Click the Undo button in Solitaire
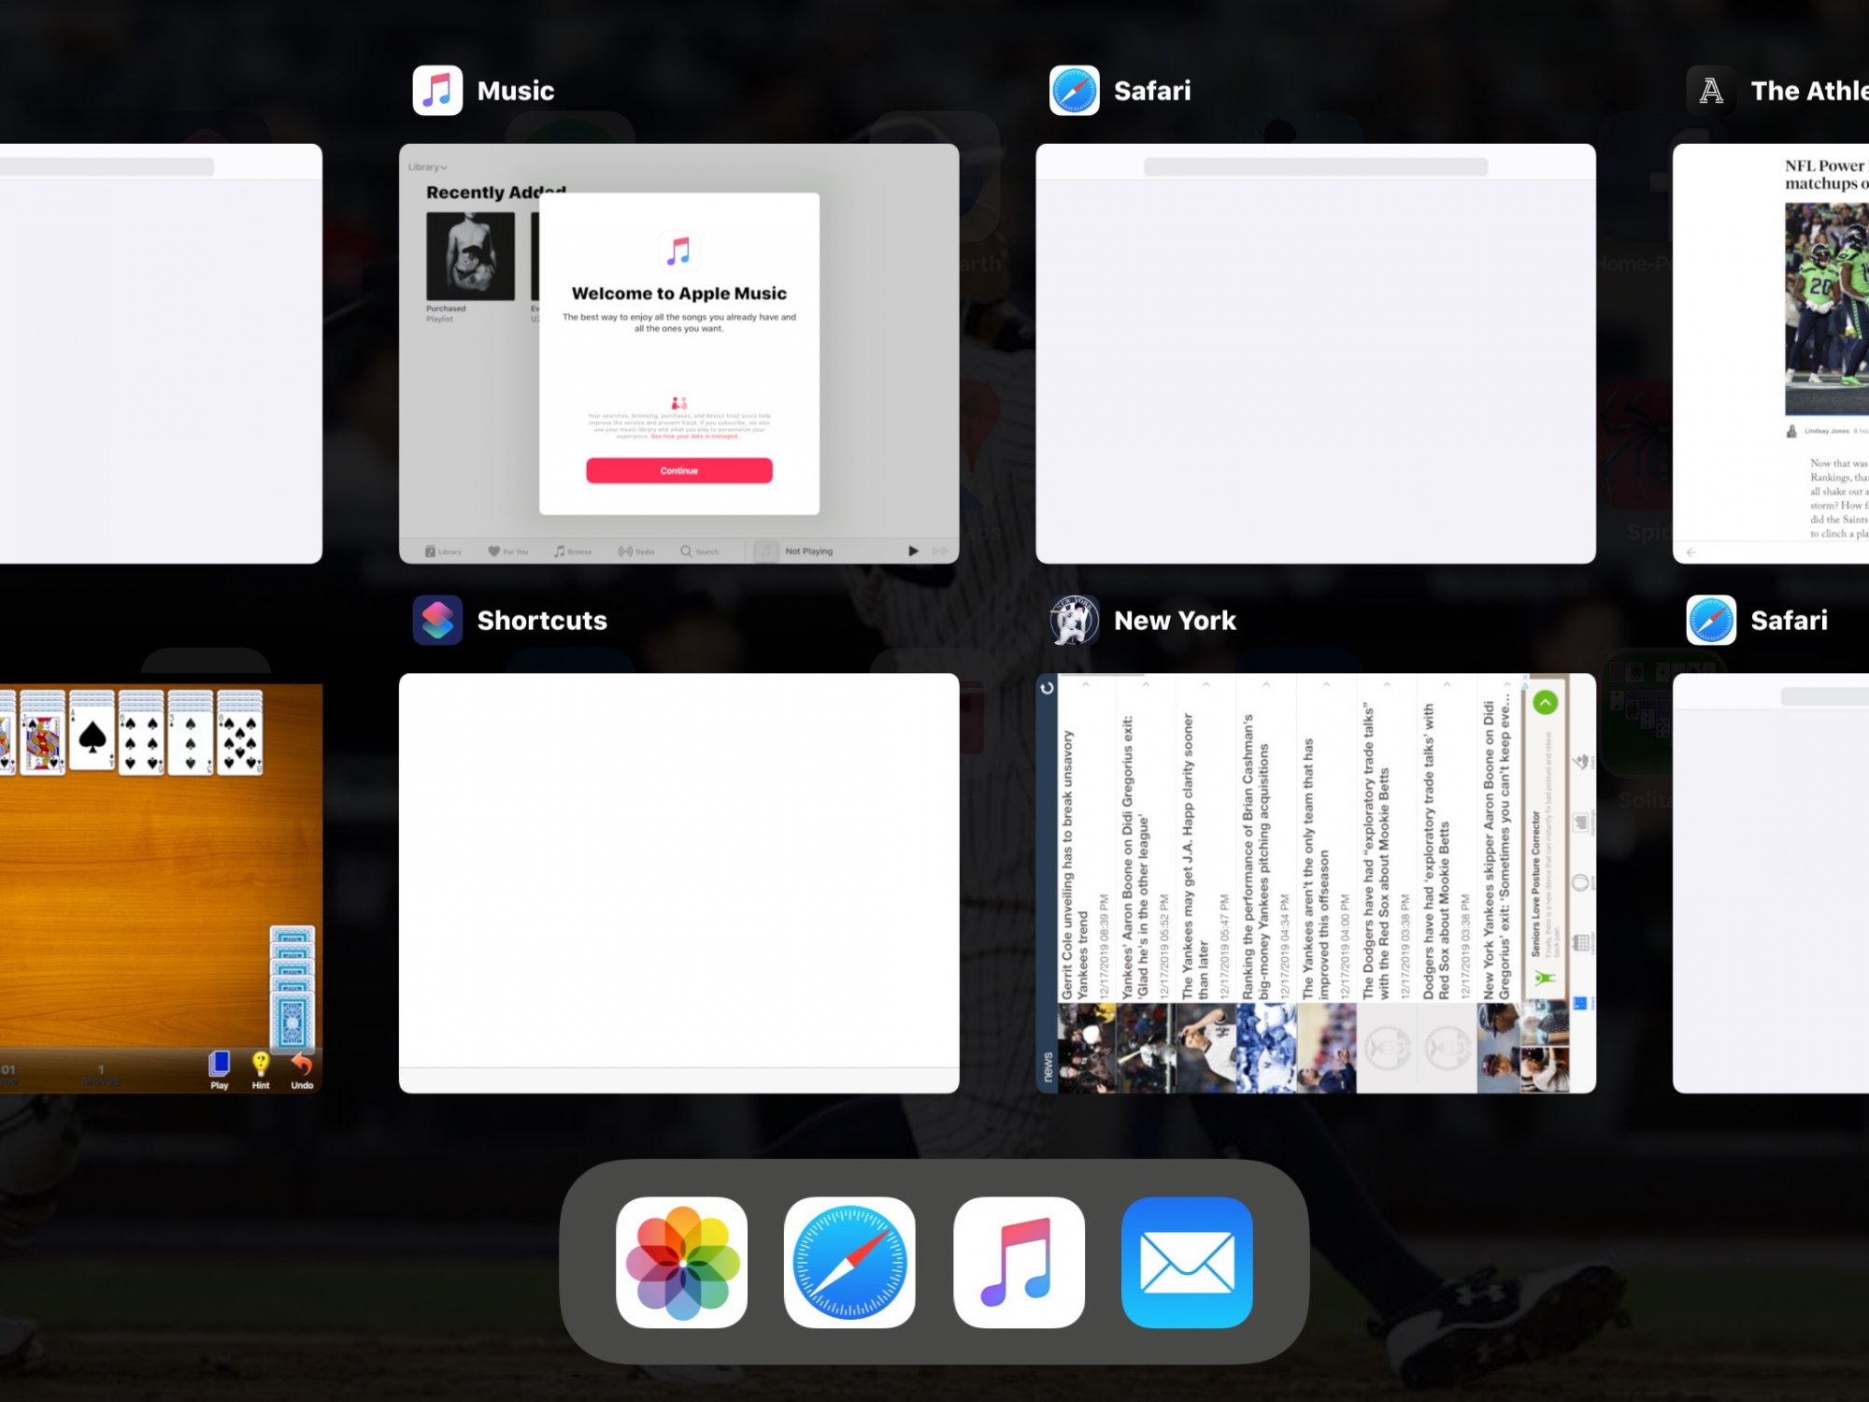Viewport: 1869px width, 1402px height. pyautogui.click(x=301, y=1071)
